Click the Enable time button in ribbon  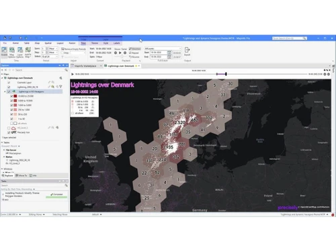click(x=4, y=52)
